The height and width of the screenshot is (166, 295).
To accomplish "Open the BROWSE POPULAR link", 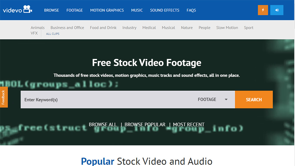I will pos(145,124).
